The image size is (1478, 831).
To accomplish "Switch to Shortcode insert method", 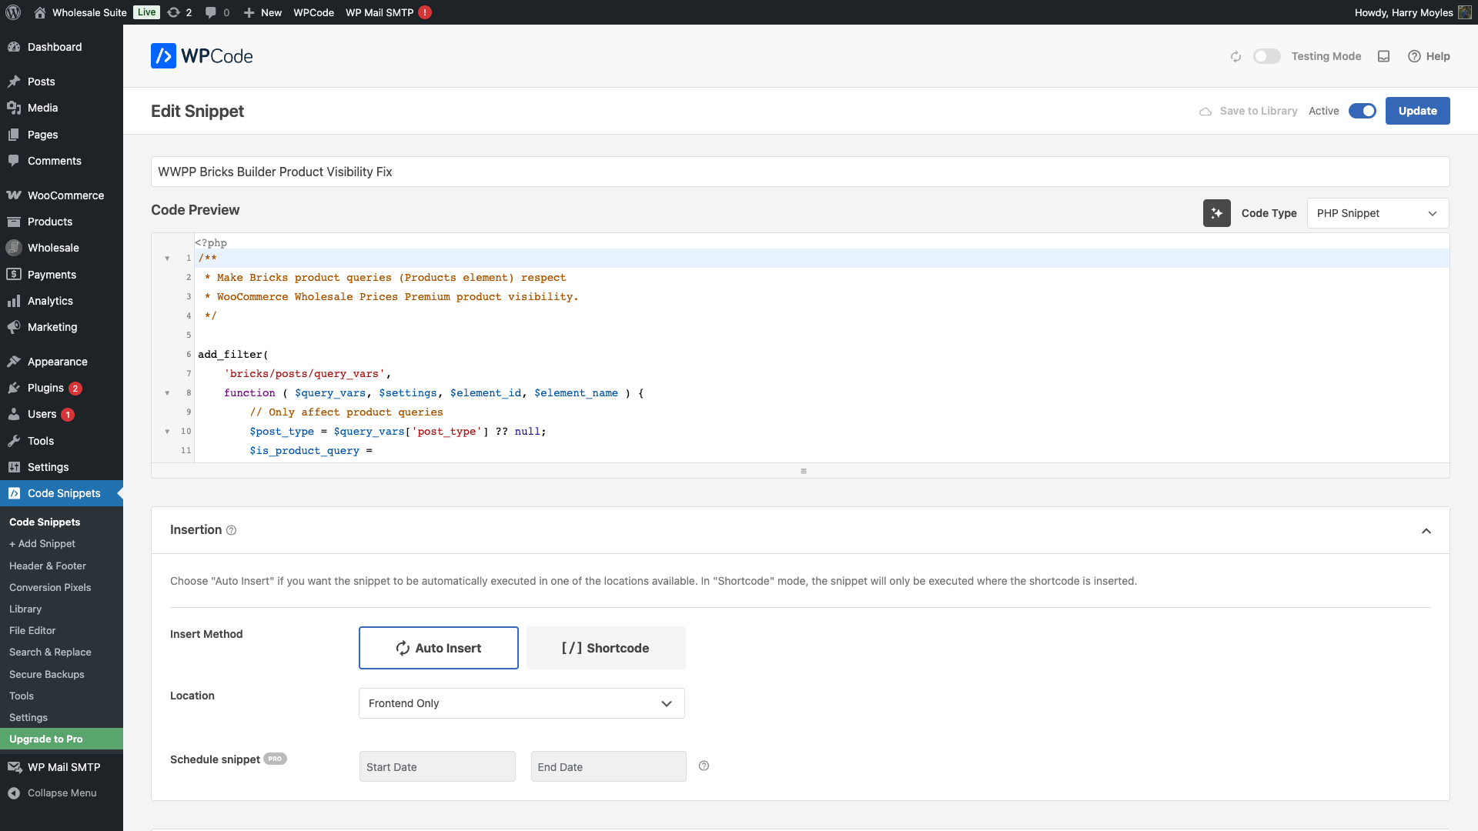I will pyautogui.click(x=606, y=648).
